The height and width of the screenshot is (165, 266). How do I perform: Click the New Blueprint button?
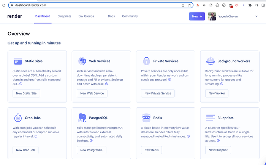(x=218, y=150)
